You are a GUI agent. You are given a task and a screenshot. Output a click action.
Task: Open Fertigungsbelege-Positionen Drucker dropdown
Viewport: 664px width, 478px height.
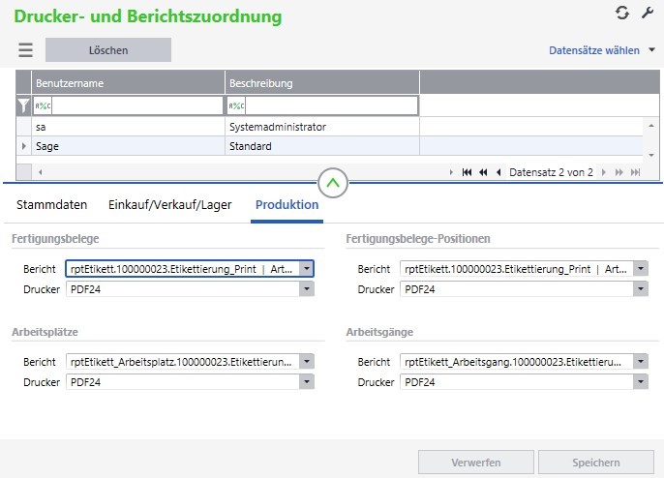tap(640, 289)
